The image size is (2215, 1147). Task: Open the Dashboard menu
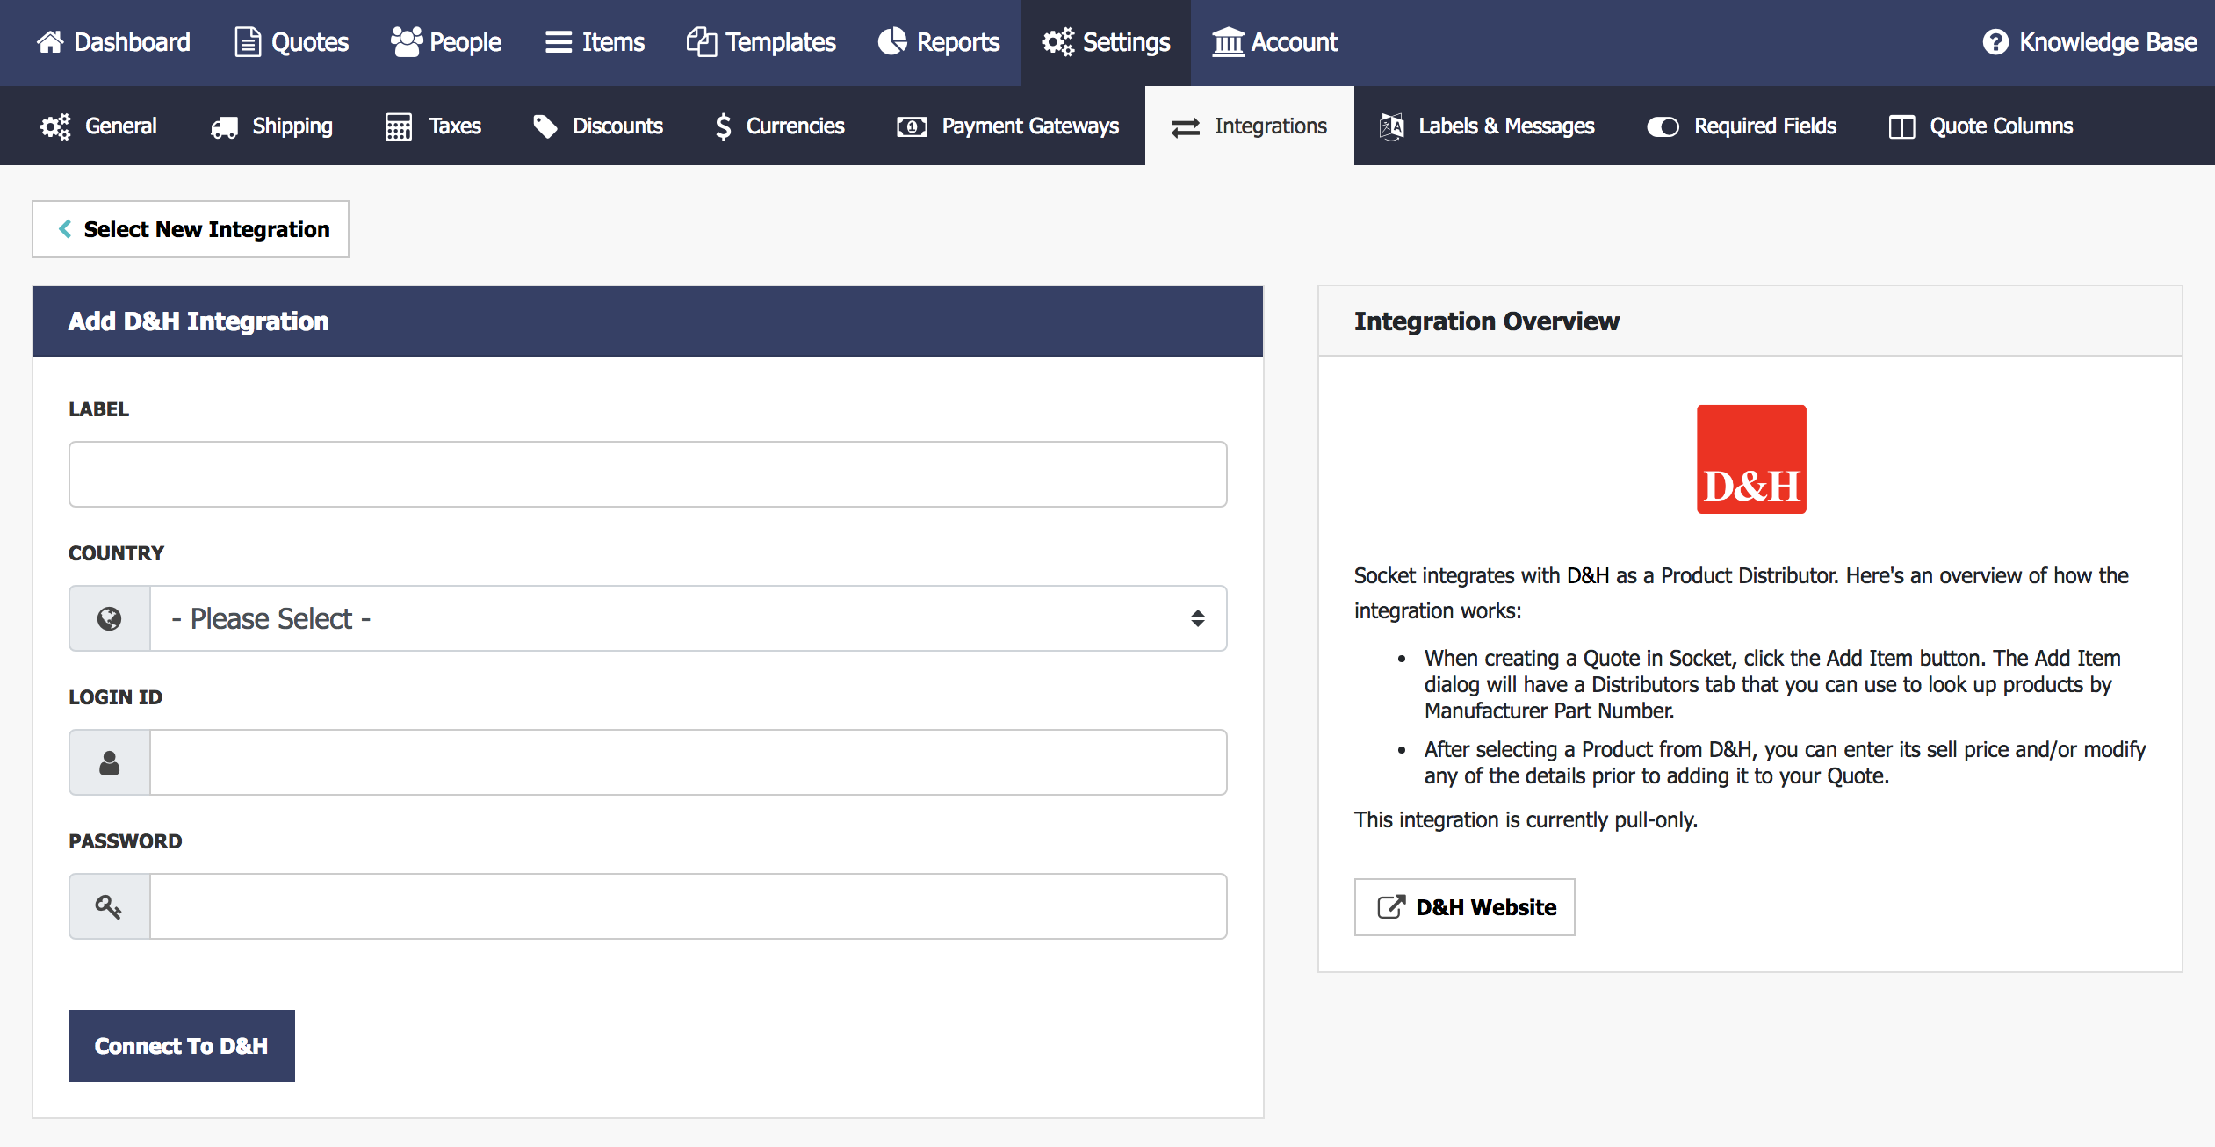pos(113,42)
